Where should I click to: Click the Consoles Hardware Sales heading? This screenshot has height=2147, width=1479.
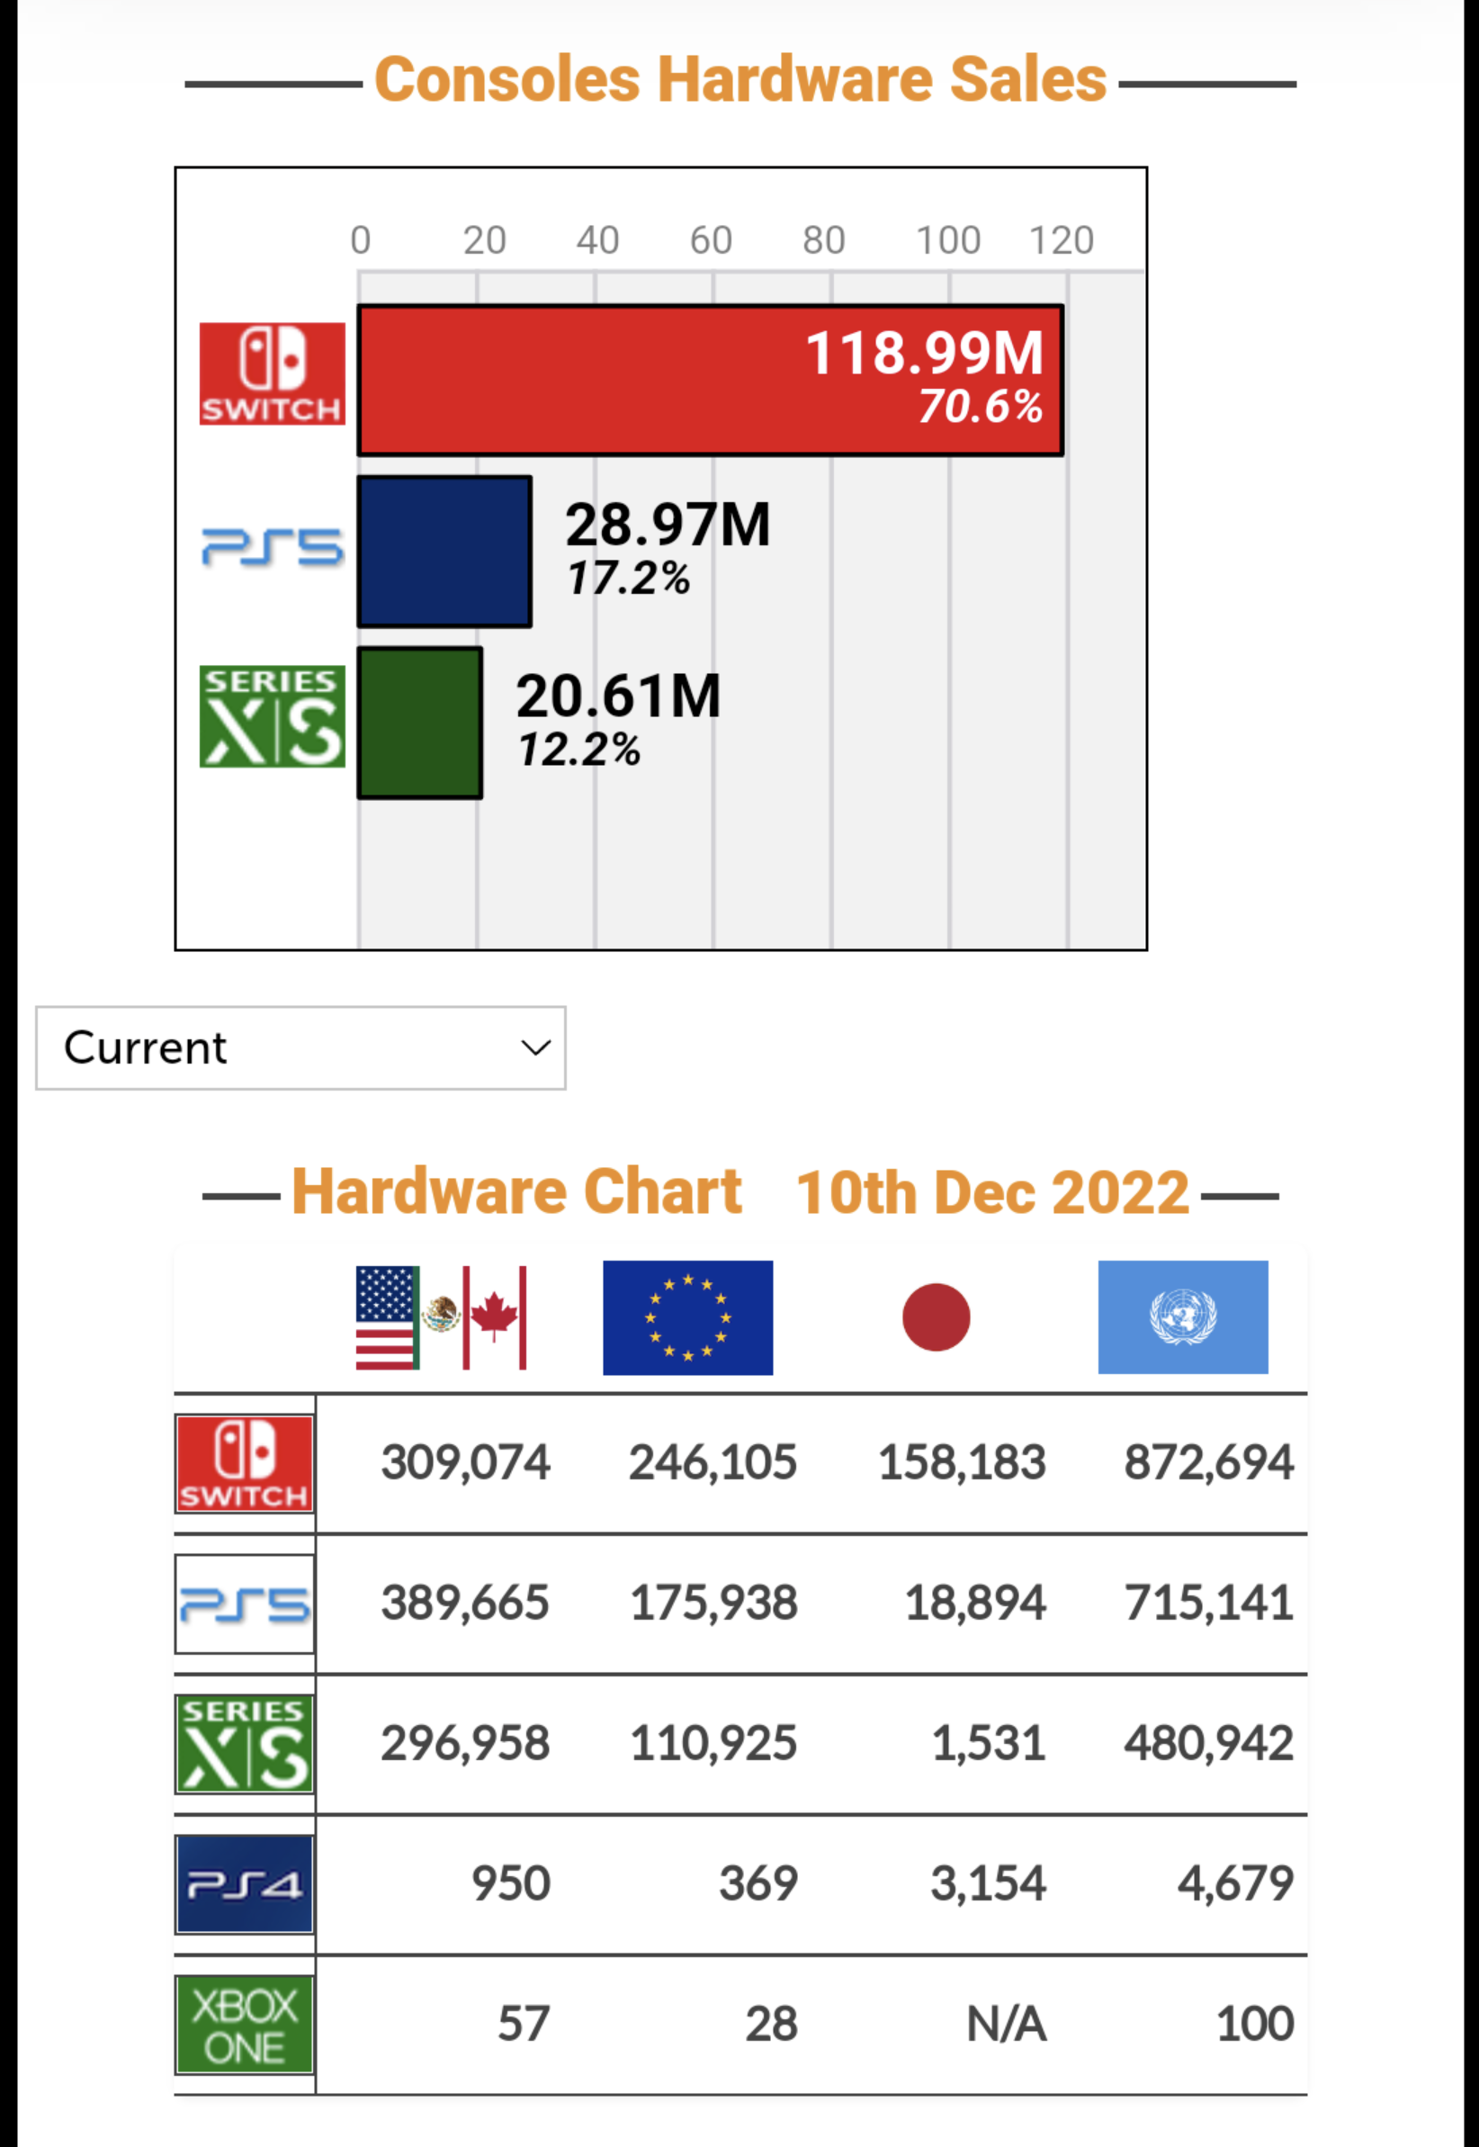pyautogui.click(x=740, y=79)
